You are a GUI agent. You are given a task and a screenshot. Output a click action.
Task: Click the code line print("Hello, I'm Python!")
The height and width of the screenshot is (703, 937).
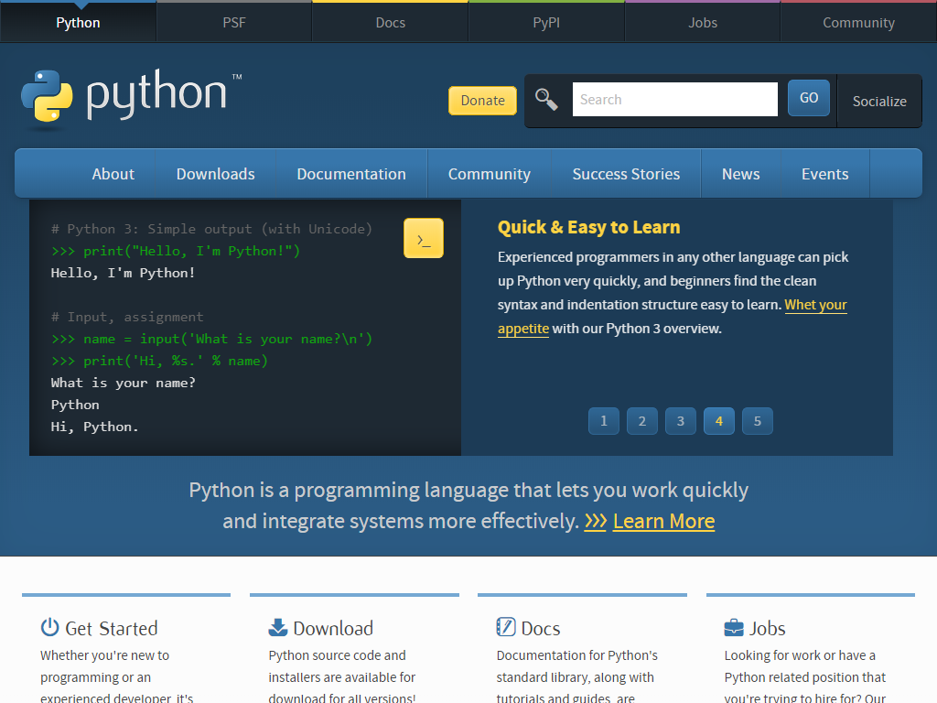point(176,251)
